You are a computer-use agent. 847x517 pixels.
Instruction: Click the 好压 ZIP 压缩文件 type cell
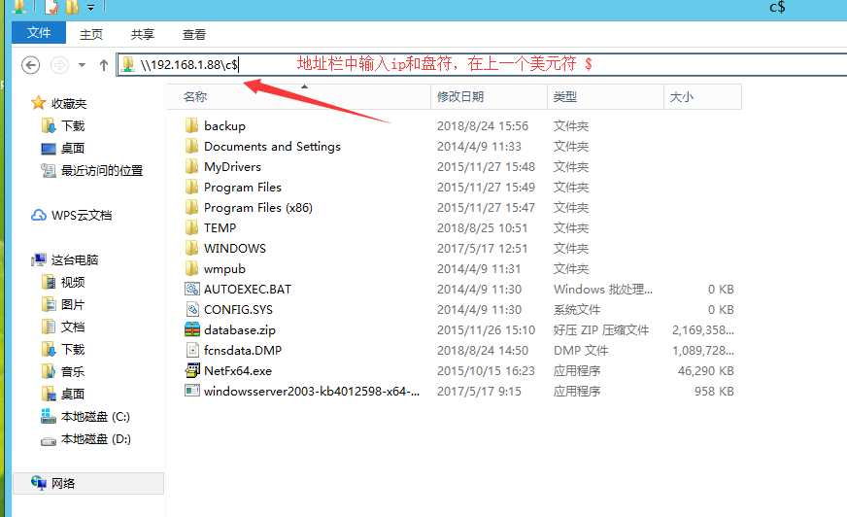click(x=601, y=330)
